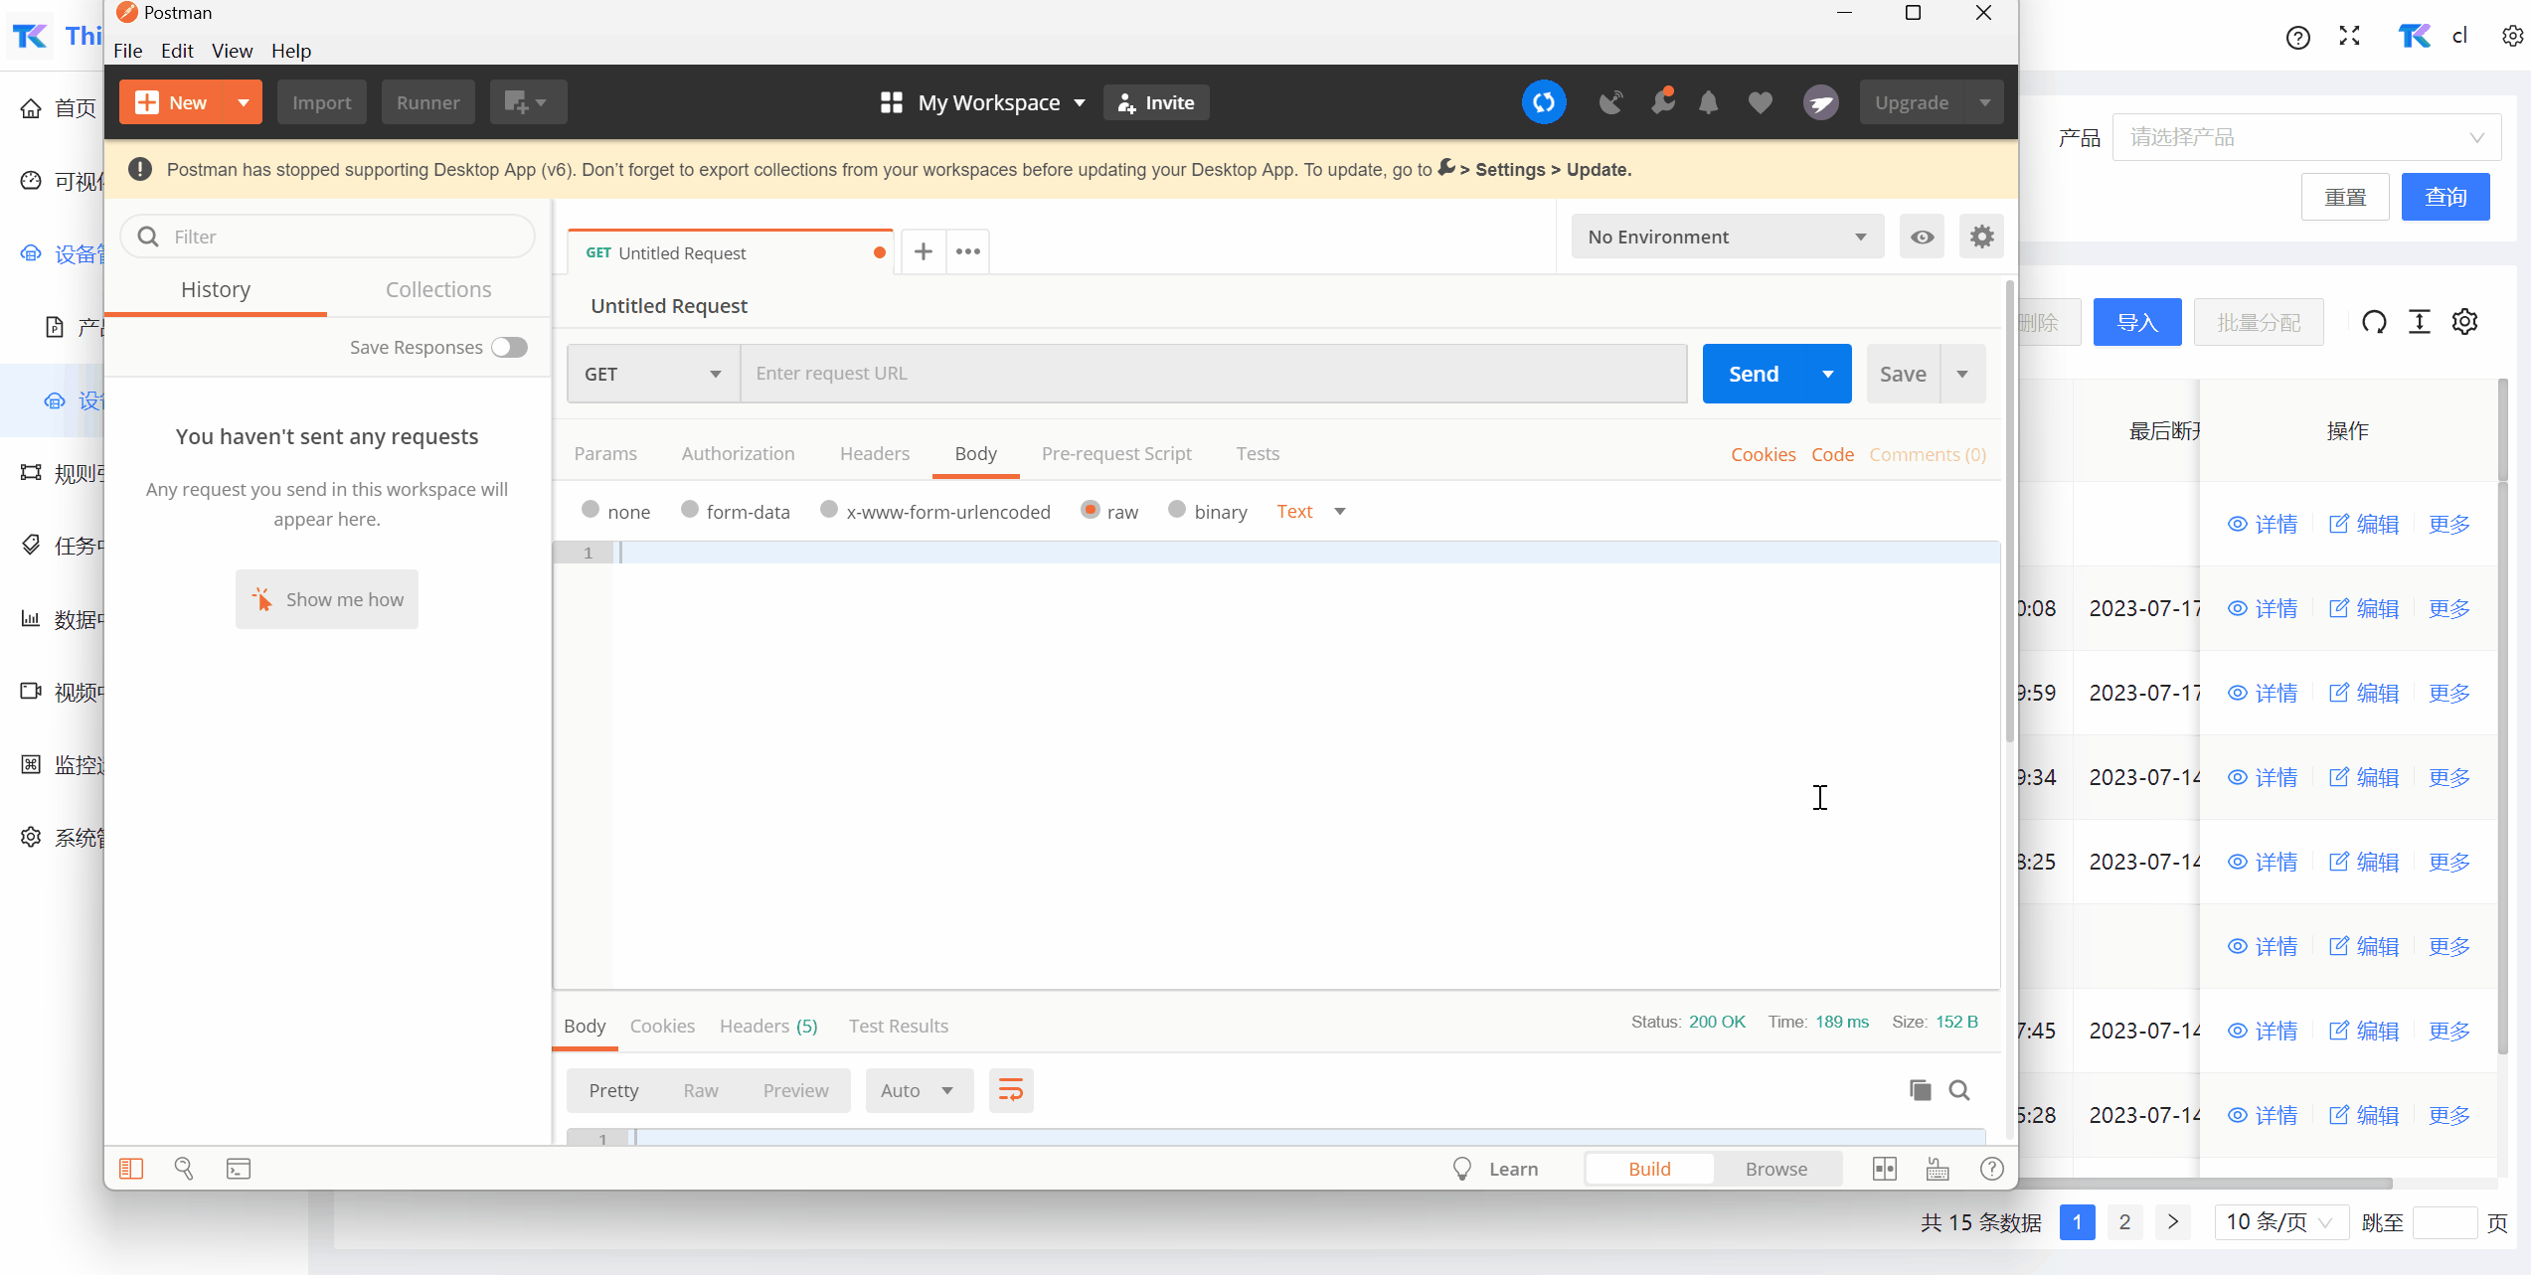Select the none radio button for body
2531x1275 pixels.
click(588, 511)
